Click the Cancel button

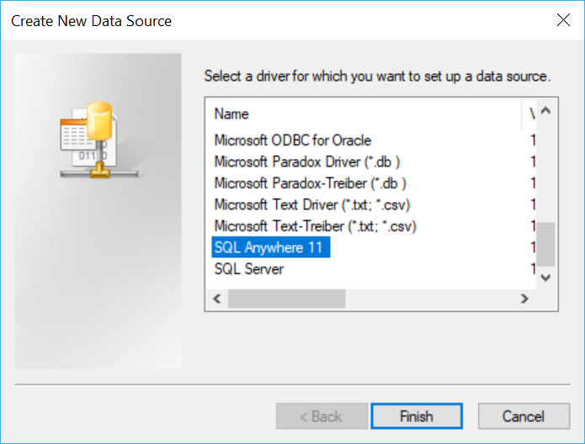pyautogui.click(x=524, y=416)
